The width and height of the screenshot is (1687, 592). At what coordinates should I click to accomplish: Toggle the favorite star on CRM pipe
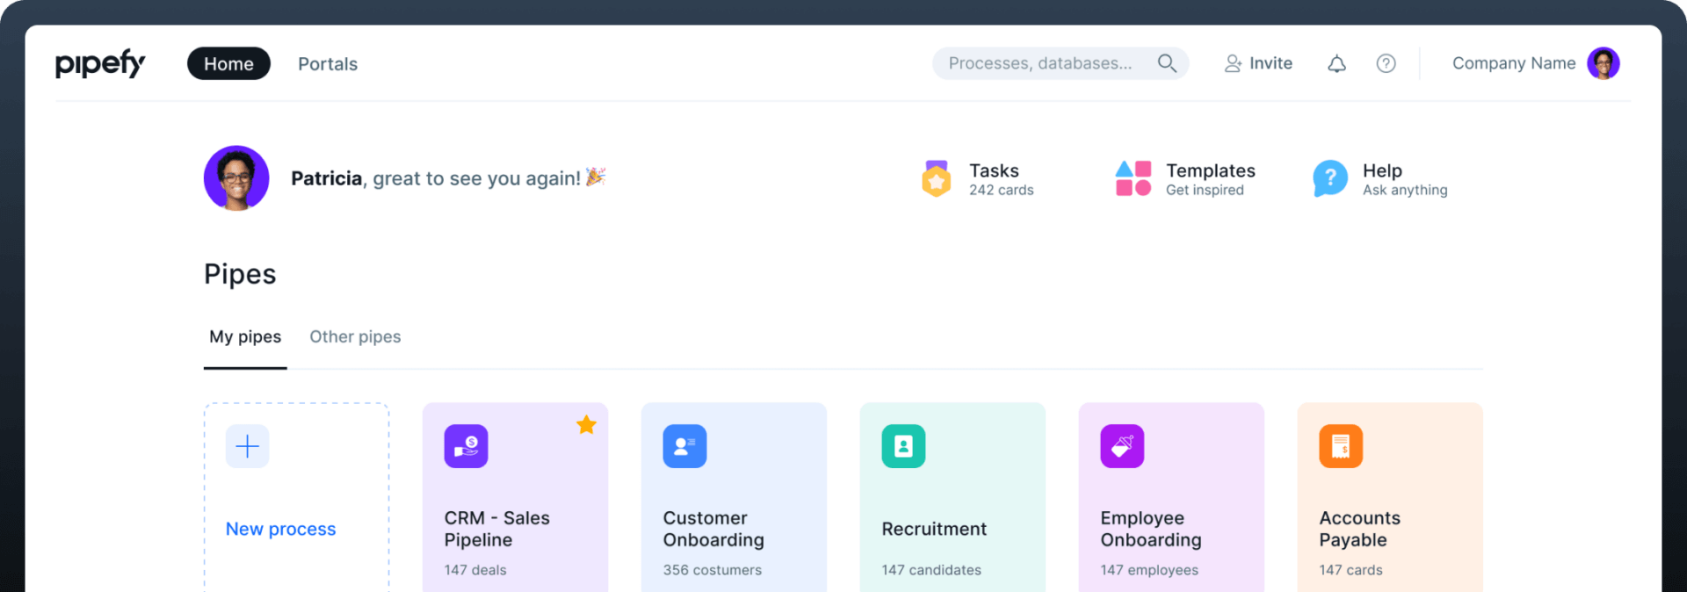click(x=586, y=425)
